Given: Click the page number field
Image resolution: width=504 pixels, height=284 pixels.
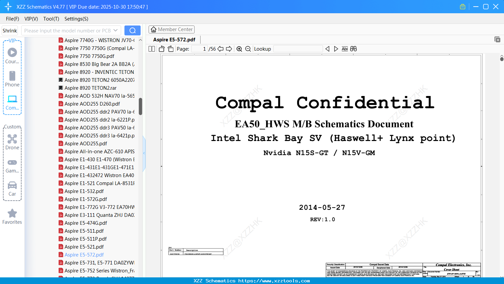Looking at the screenshot, I should 200,49.
